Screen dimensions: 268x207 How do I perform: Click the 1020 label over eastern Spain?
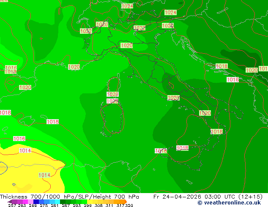coord(25,87)
